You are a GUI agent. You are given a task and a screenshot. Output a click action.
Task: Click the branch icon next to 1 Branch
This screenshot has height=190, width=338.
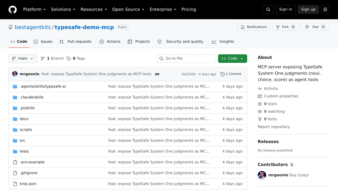(x=43, y=59)
